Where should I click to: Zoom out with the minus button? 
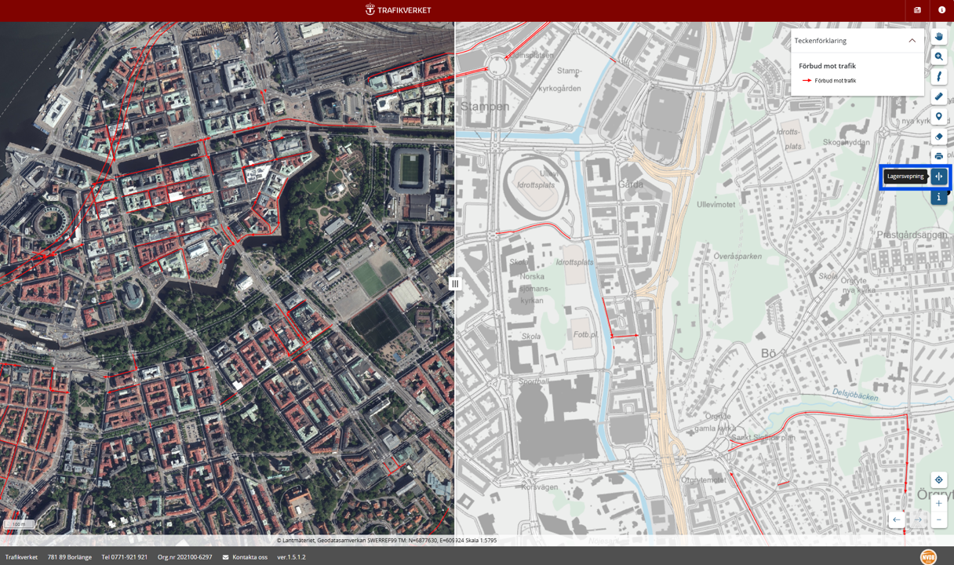(x=938, y=519)
